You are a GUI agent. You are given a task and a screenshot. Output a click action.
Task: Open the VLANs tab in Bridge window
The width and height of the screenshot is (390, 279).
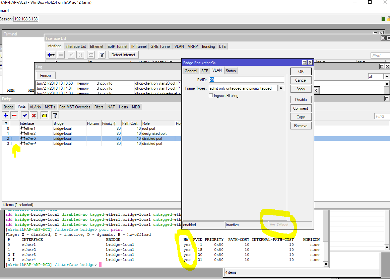[x=35, y=107]
